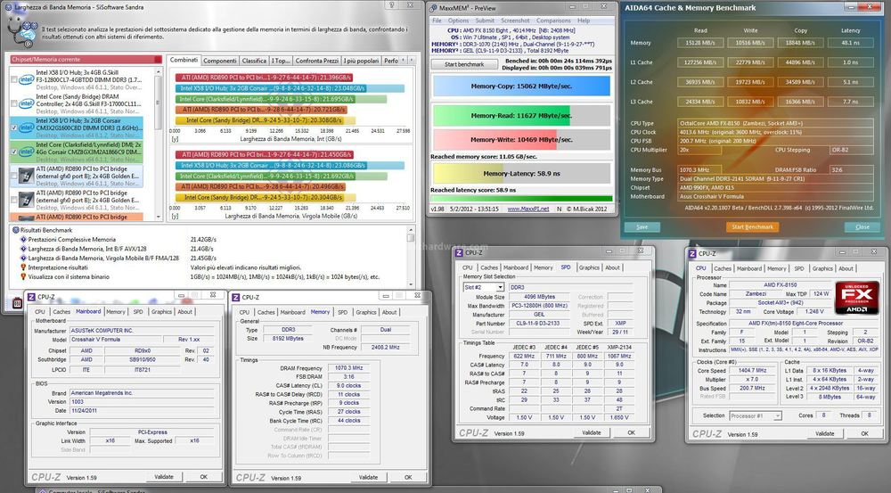Click the Core Speed value 1404.7 MHz
891x493 pixels.
tap(752, 370)
